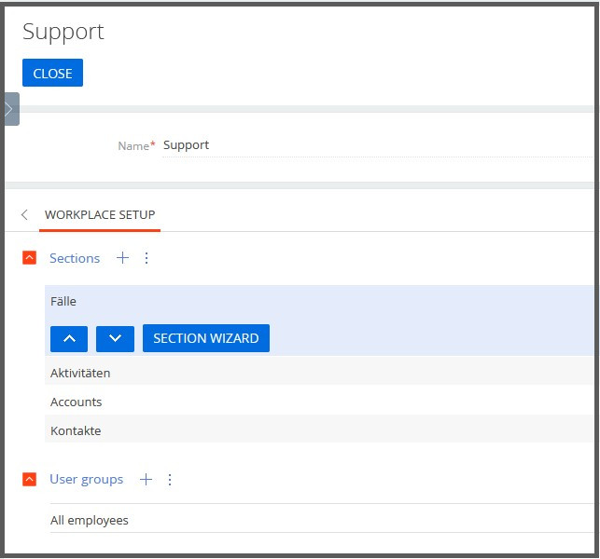This screenshot has width=600, height=559.
Task: Select the Kontakte section row
Action: (319, 431)
